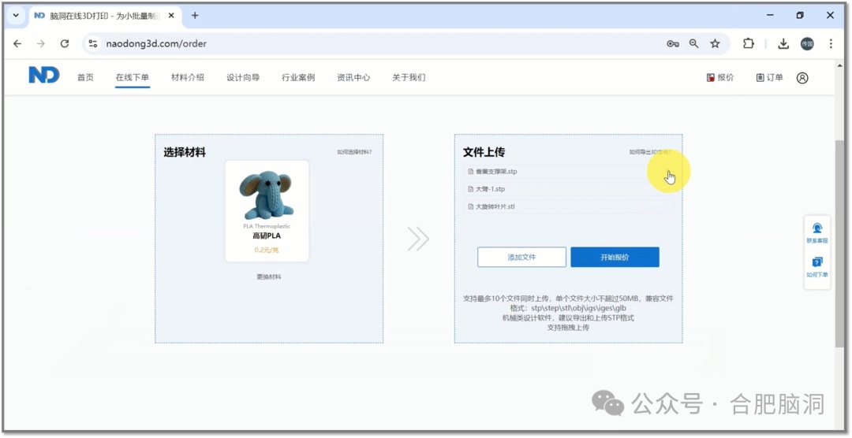
Task: Click the ND site logo
Action: click(x=43, y=76)
